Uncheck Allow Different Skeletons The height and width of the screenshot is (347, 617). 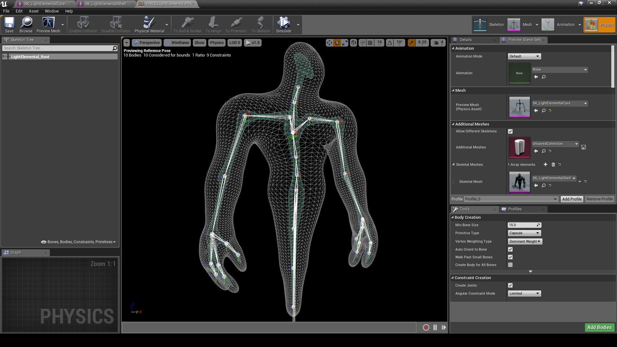[510, 131]
